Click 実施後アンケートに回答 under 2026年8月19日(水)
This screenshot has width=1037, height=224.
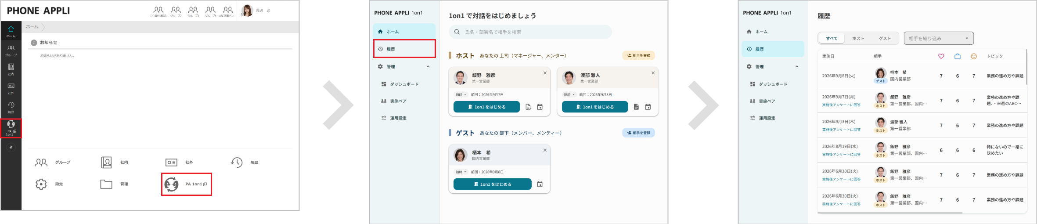pos(841,155)
